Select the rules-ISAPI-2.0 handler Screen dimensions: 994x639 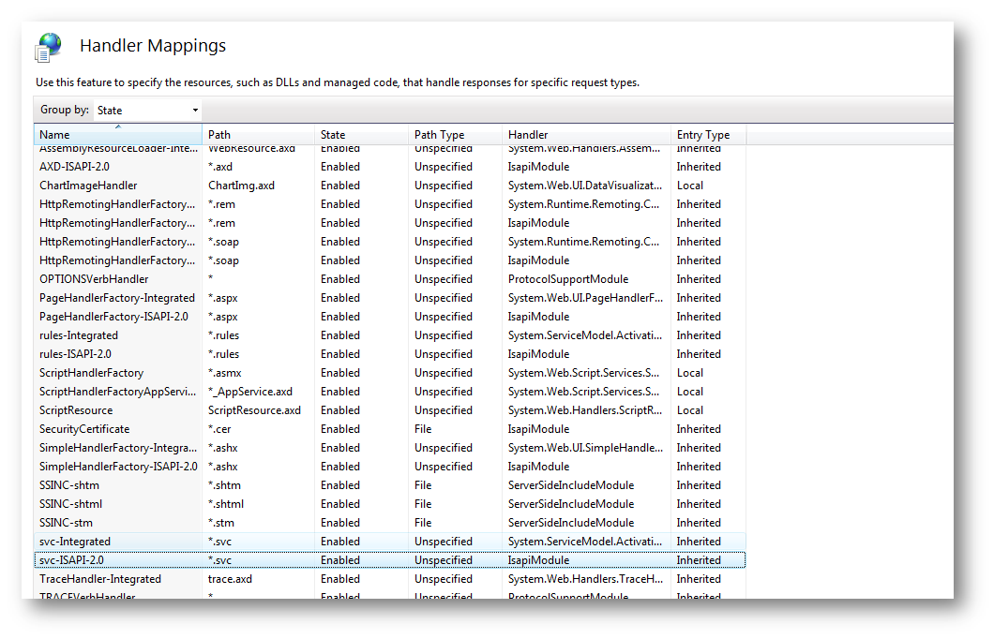390,354
